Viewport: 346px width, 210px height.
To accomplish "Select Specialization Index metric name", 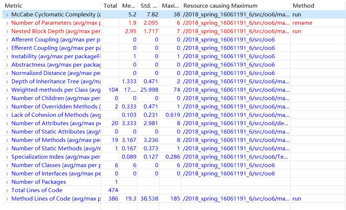I will (56, 157).
